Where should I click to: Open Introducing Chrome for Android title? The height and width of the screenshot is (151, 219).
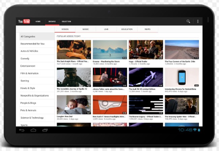181,89
